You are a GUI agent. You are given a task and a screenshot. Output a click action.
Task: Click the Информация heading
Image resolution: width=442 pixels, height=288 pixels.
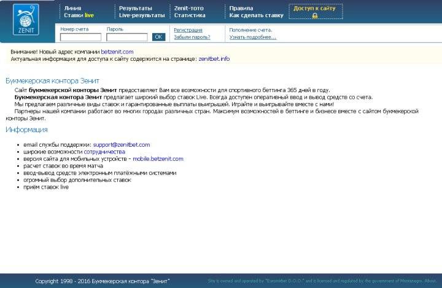pyautogui.click(x=26, y=130)
